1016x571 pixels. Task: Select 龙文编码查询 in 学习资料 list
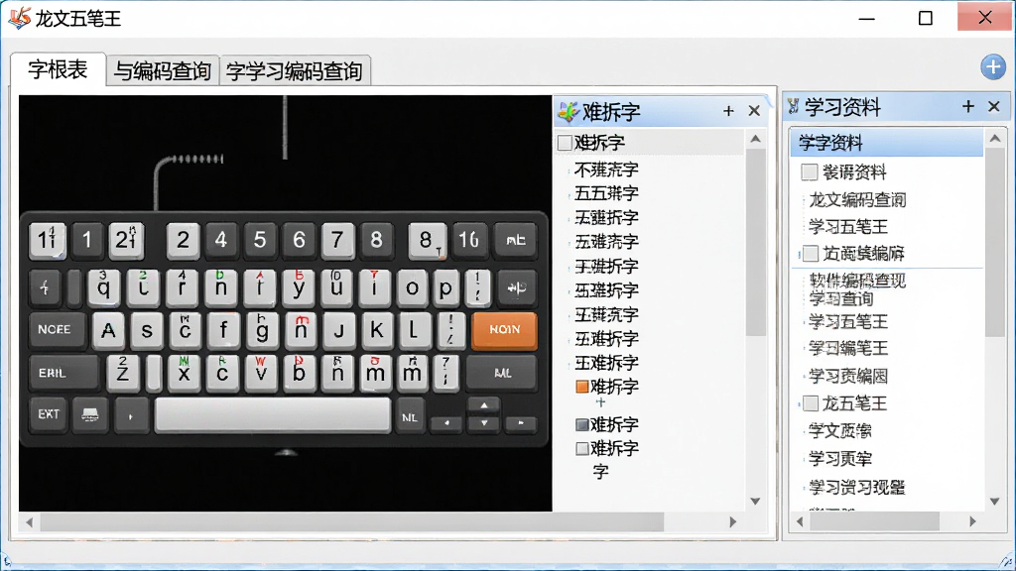coord(857,200)
